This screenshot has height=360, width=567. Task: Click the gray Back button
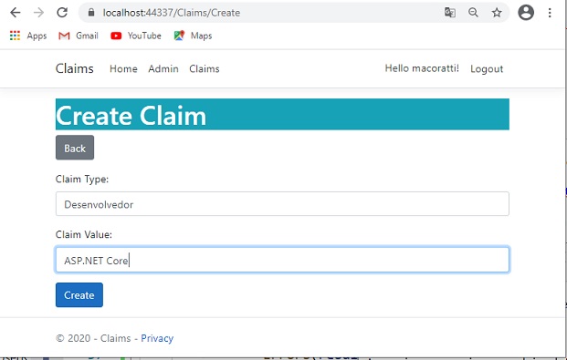75,148
